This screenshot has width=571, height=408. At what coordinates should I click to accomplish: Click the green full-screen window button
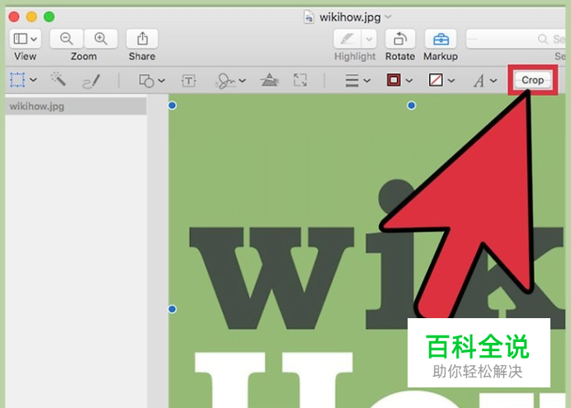click(x=50, y=16)
